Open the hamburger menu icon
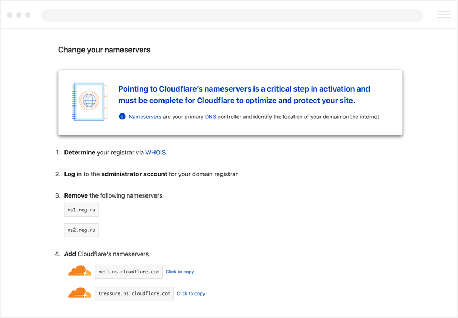458x318 pixels. click(444, 14)
